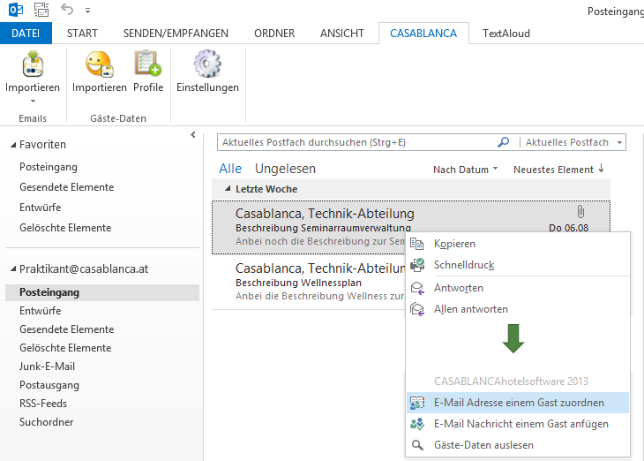Click the mailbox search input field
Image resolution: width=644 pixels, height=461 pixels.
357,142
